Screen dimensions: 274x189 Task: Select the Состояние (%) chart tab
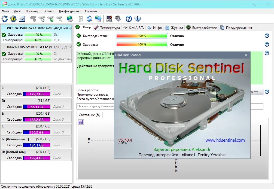tap(89, 115)
